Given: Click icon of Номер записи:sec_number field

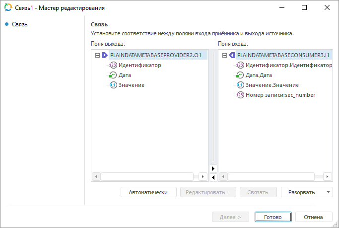Looking at the screenshot, I should (x=240, y=95).
